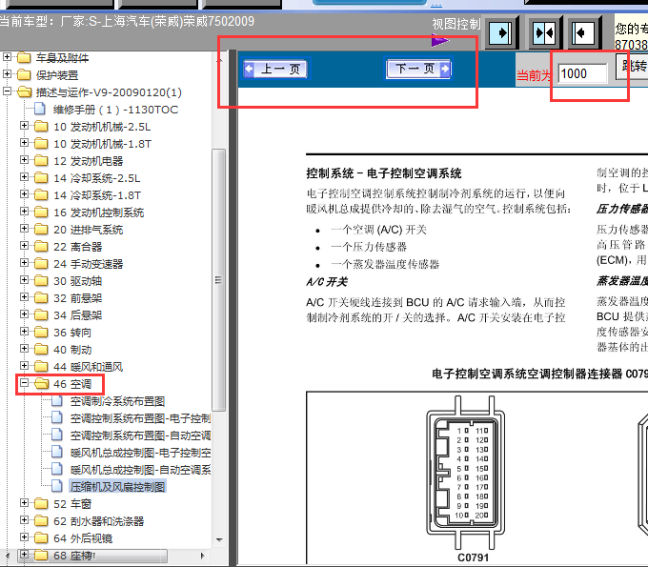Expand the 14 冷却系统-1.8T node
The width and height of the screenshot is (648, 567).
[x=25, y=194]
